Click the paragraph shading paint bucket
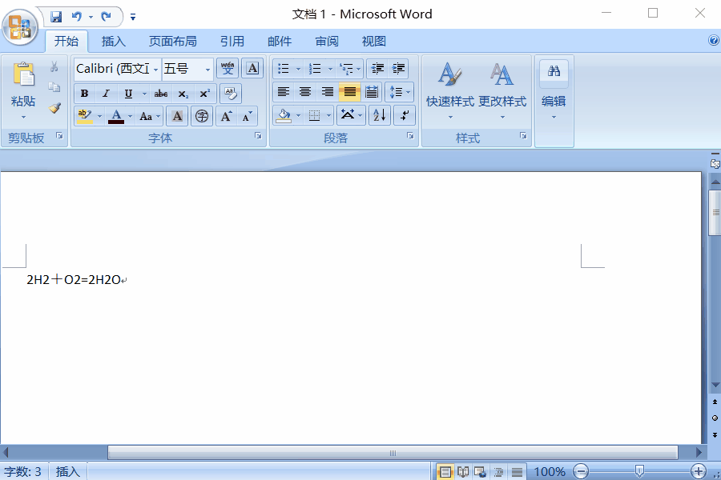This screenshot has width=721, height=480. point(284,115)
